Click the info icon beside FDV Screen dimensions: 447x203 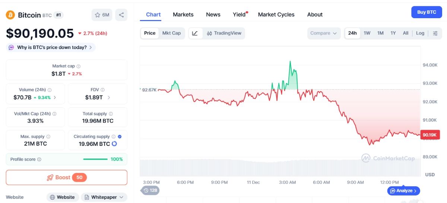[x=102, y=90]
